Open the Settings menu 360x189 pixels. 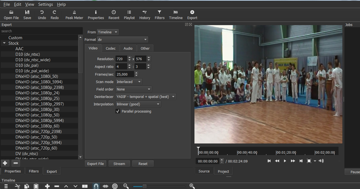[x=45, y=4]
